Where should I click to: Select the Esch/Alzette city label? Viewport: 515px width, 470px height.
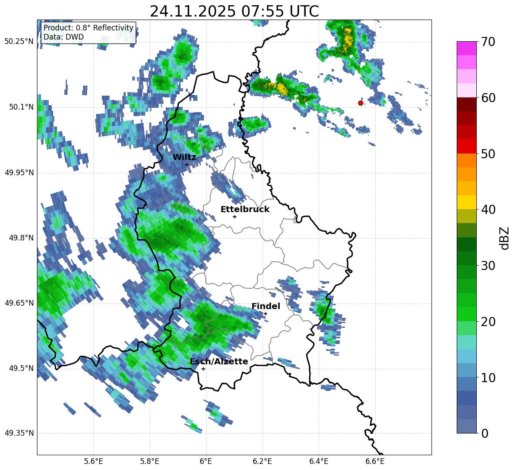[219, 362]
